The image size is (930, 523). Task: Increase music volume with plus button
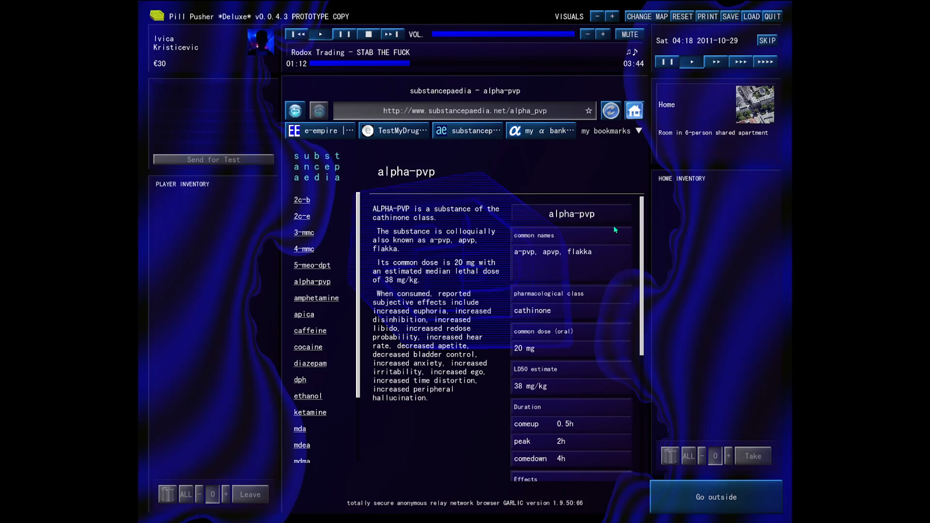603,34
